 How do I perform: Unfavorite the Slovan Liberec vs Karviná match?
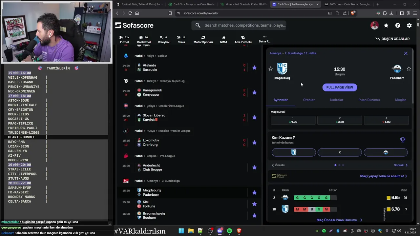254,117
